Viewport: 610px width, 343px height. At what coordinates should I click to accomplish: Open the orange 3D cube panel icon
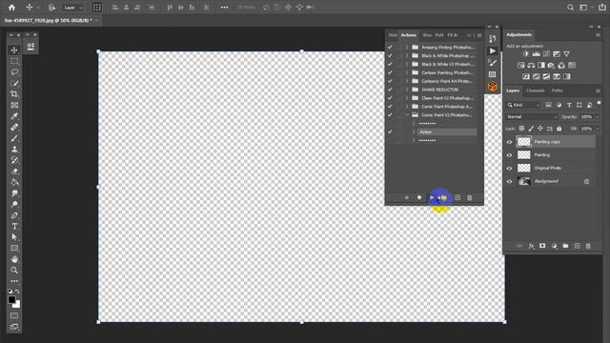click(x=493, y=87)
